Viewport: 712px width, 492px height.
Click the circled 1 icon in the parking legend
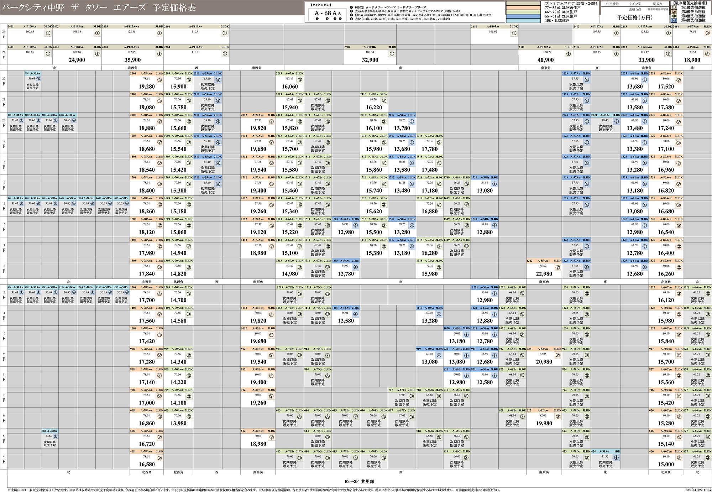[x=674, y=7]
